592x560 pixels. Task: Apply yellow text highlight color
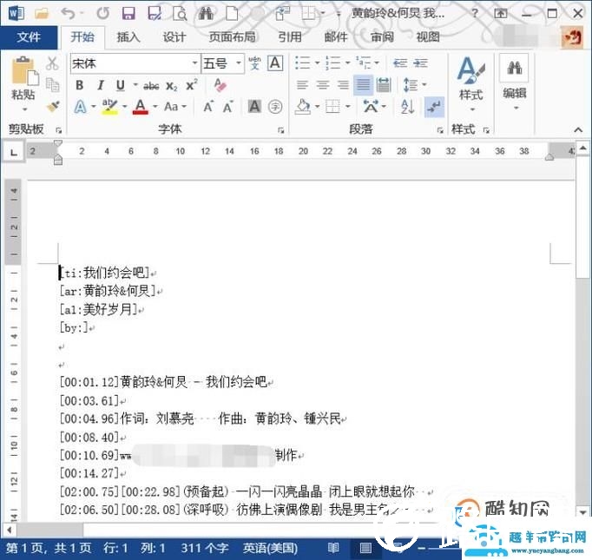tap(109, 107)
